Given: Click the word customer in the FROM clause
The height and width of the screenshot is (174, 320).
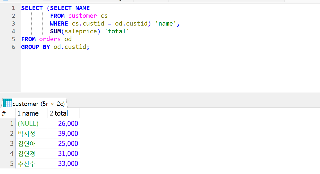Looking at the screenshot, I should (x=83, y=16).
